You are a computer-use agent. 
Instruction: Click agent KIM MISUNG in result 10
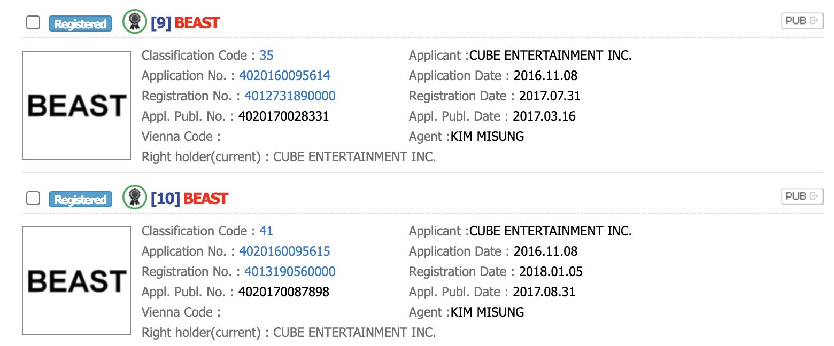[487, 312]
